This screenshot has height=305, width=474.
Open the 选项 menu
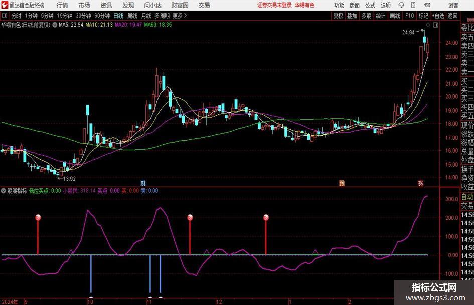click(385, 5)
